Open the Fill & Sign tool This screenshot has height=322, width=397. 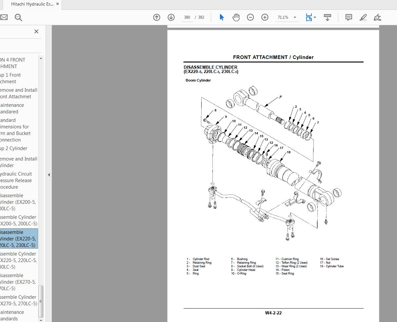[377, 17]
